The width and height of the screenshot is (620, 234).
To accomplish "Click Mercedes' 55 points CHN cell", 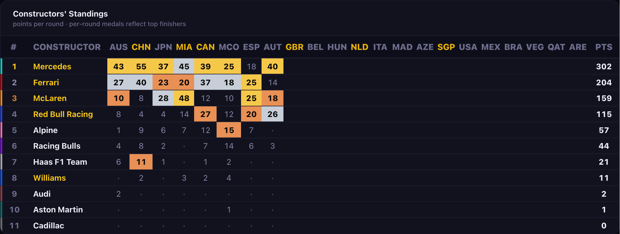I will [x=141, y=66].
